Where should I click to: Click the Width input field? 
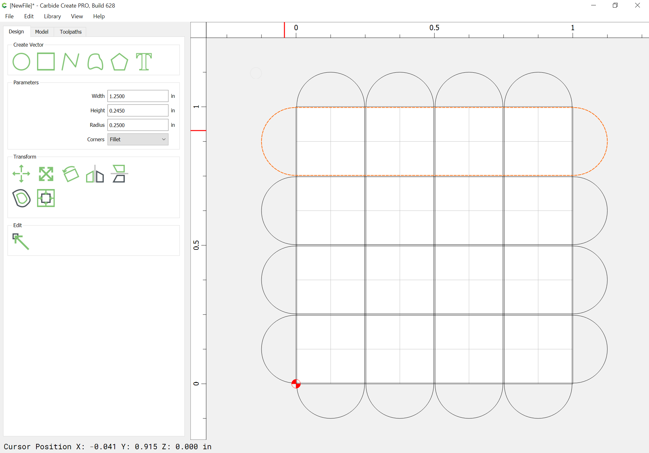click(138, 96)
